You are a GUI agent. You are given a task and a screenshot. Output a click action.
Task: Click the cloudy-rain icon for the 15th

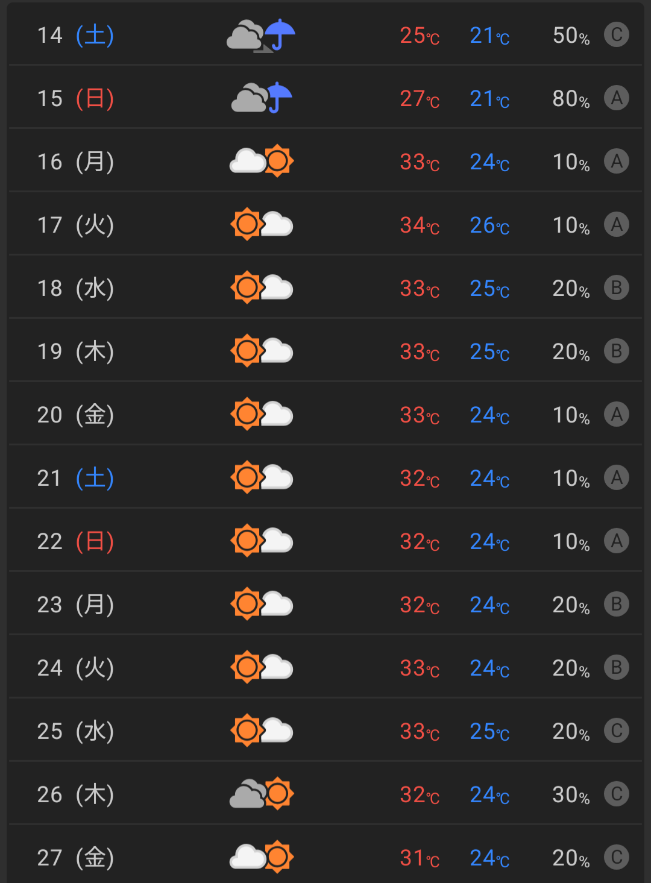click(x=261, y=98)
